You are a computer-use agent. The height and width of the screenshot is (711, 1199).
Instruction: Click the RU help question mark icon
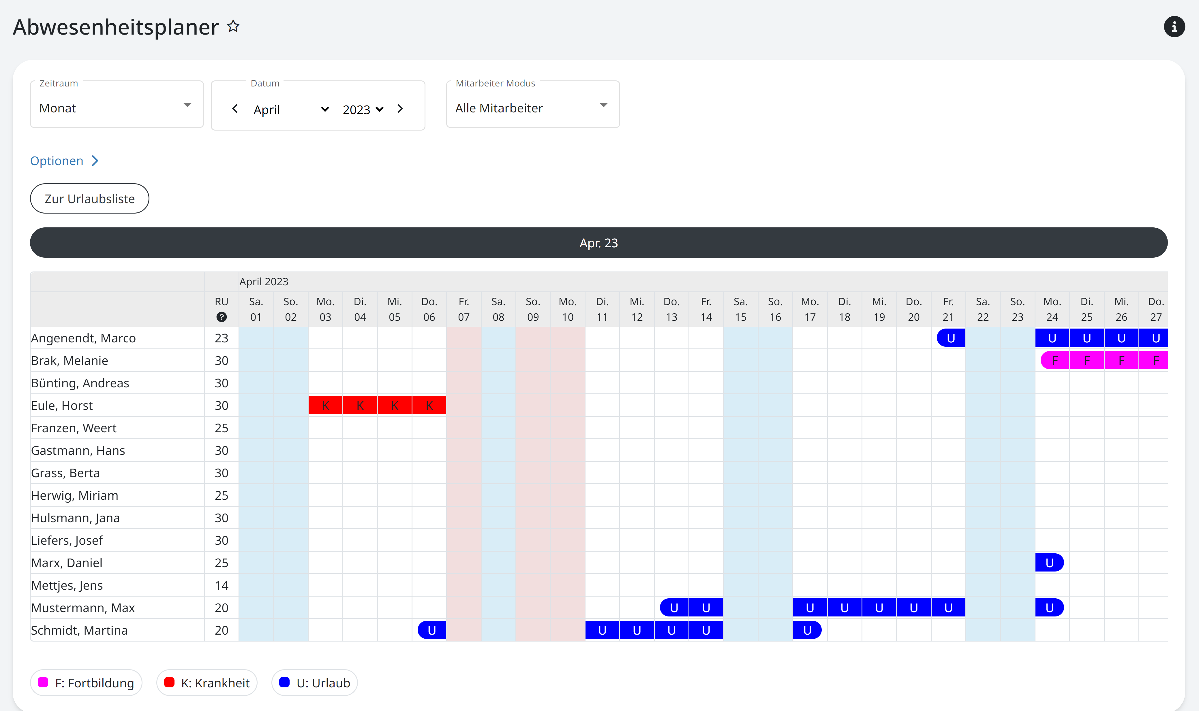(222, 317)
